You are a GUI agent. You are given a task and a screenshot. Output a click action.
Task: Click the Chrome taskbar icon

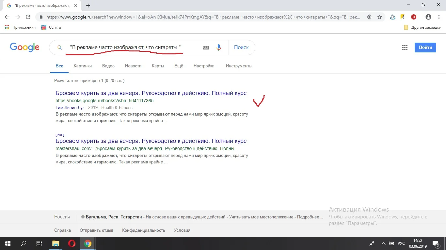point(88,243)
